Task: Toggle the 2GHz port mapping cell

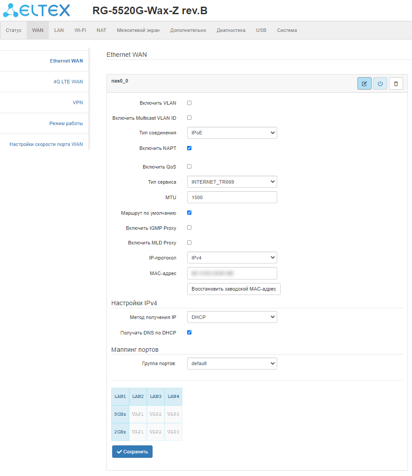Action: pos(120,432)
